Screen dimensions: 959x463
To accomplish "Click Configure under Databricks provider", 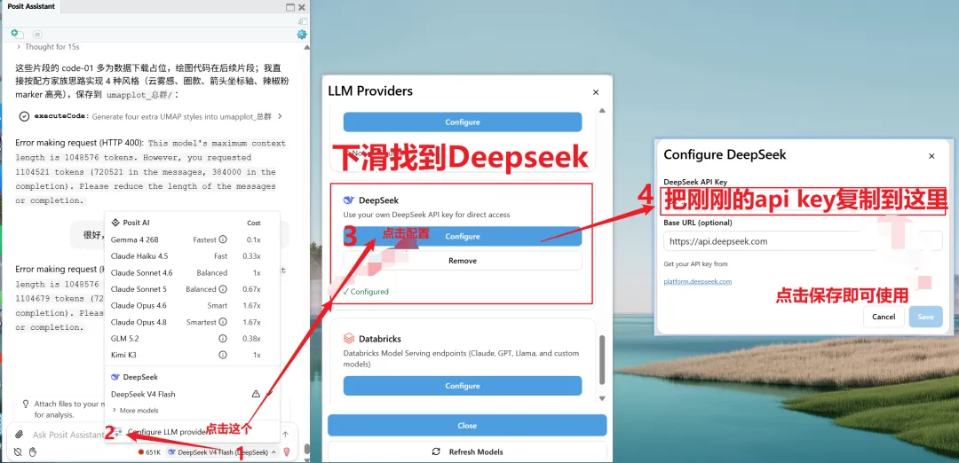I will [x=463, y=386].
